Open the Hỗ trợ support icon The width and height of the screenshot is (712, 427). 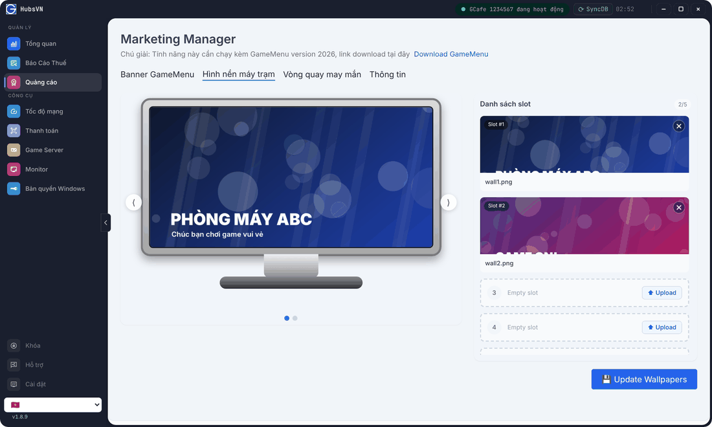pos(14,365)
